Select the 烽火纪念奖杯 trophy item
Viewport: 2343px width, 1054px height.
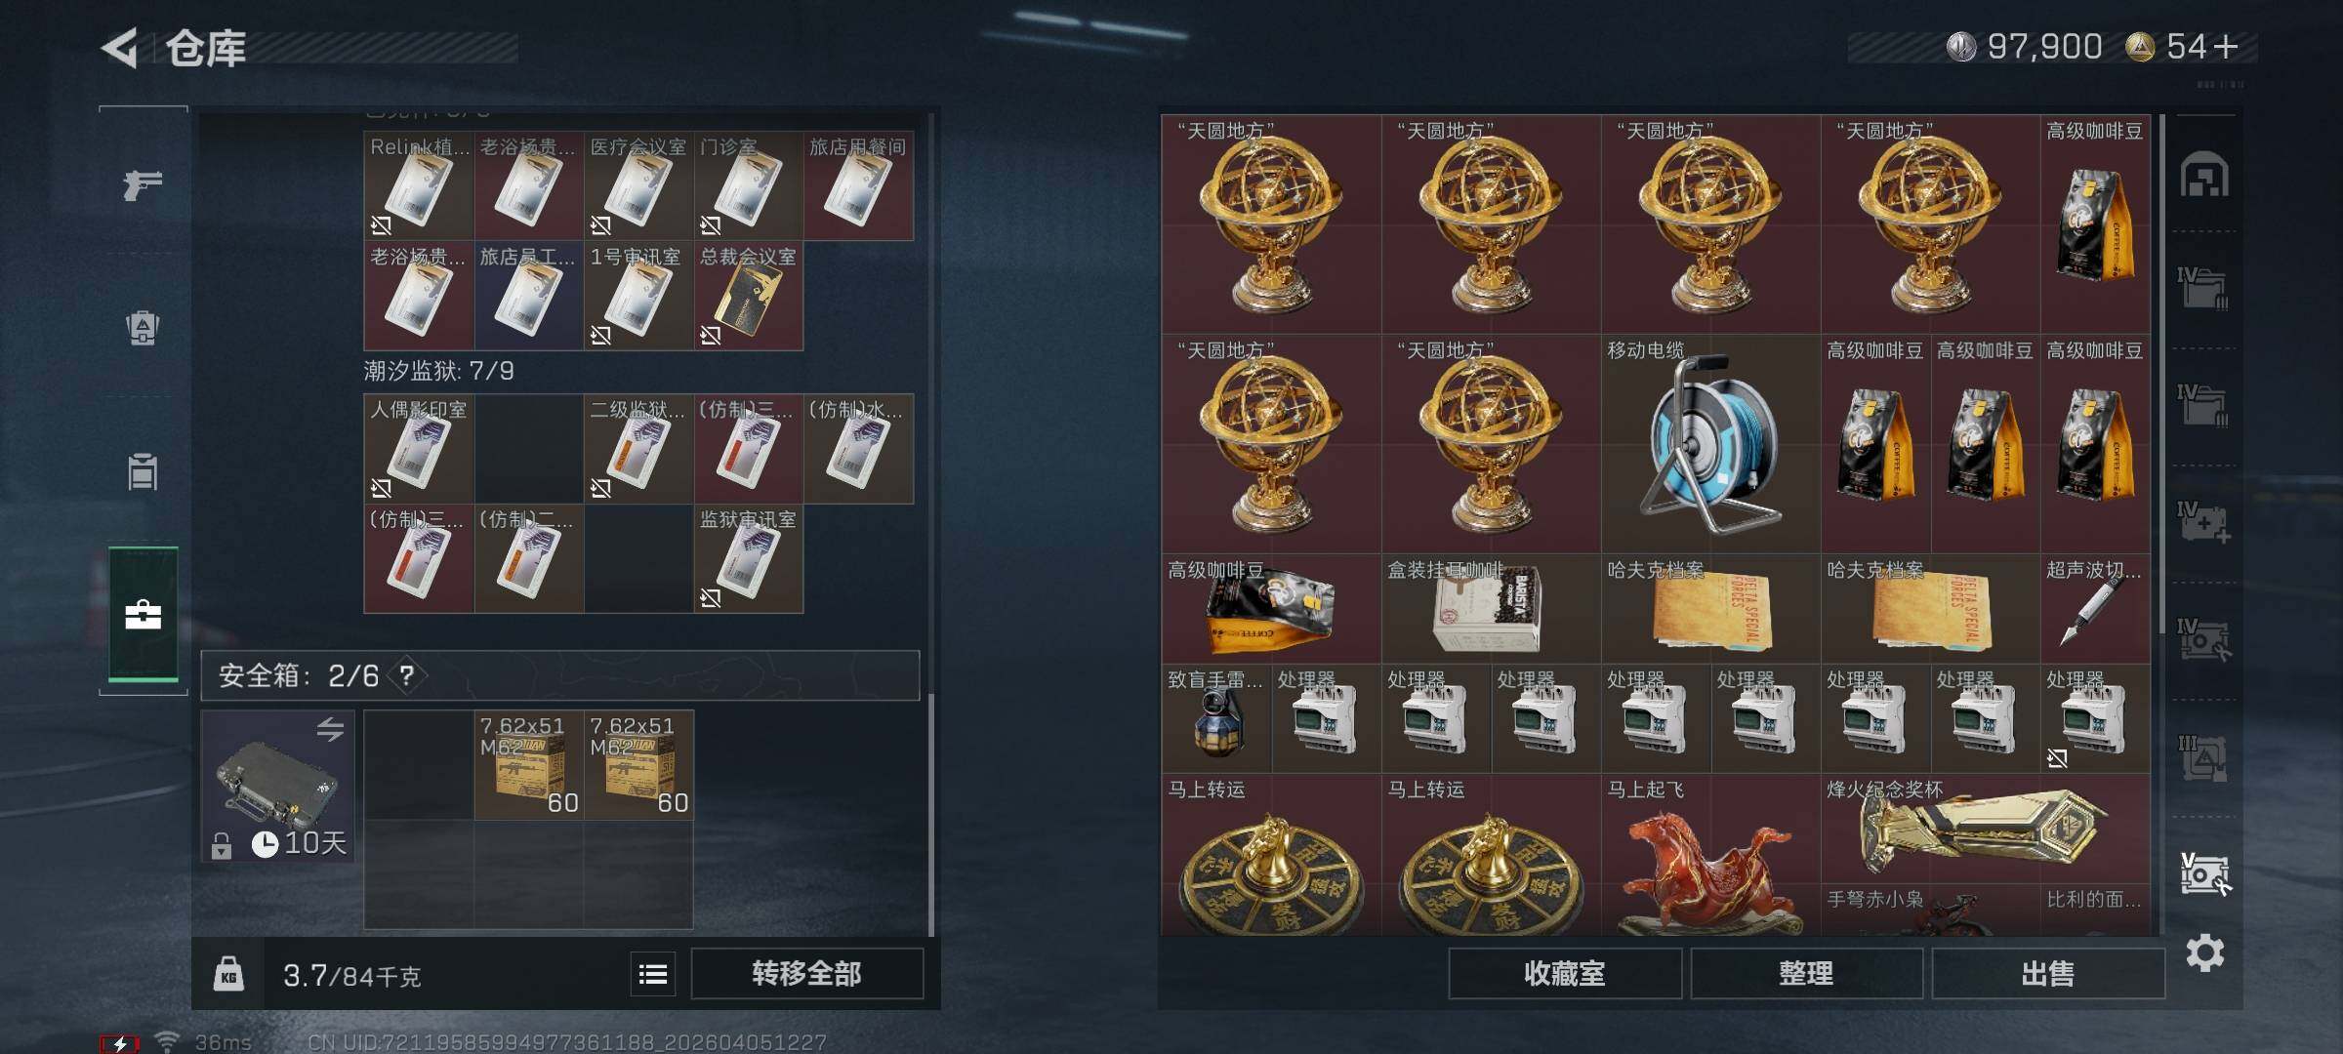coord(1985,829)
